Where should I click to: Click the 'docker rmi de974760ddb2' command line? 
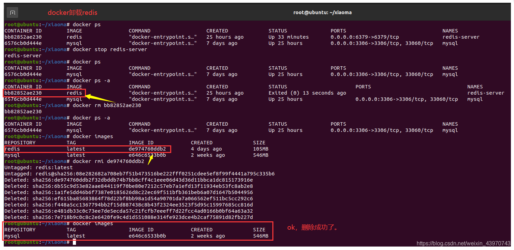(108, 161)
